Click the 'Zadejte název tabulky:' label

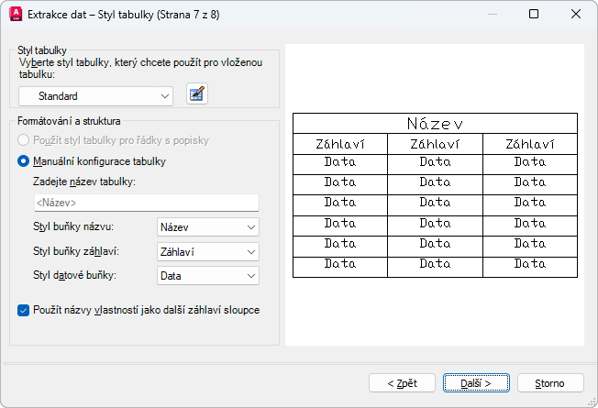pyautogui.click(x=84, y=182)
